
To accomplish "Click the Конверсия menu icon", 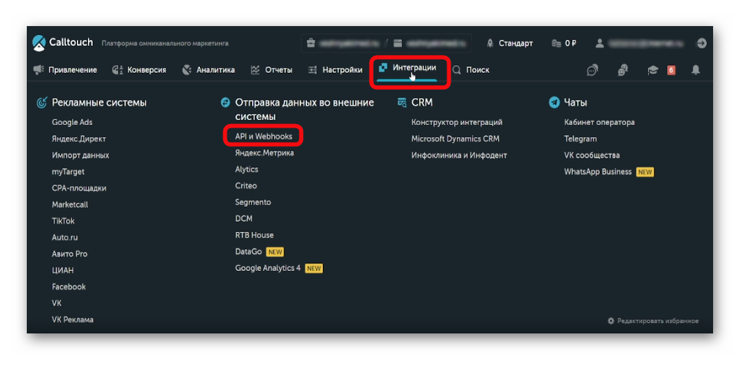I will pyautogui.click(x=117, y=70).
